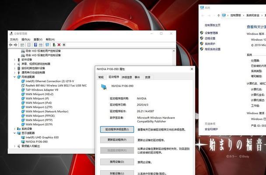Open the 查看(V) menu
Screen dimensions: 266x175
tap(38, 39)
